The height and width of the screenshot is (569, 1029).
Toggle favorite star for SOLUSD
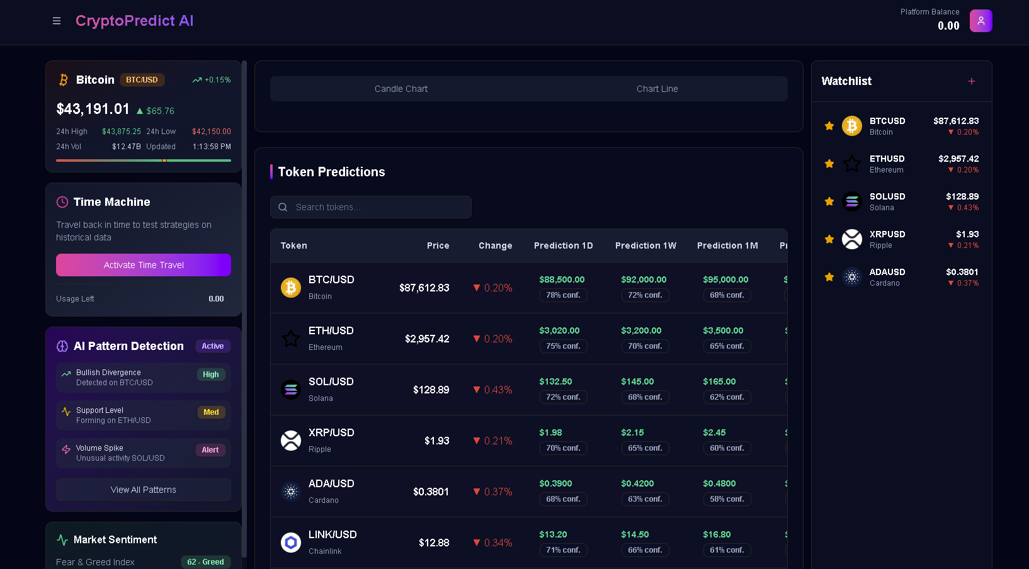(x=829, y=201)
